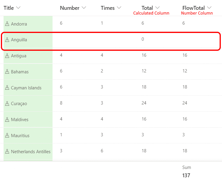This screenshot has height=182, width=222.
Task: Click the Maldives row icon
Action: [7, 120]
